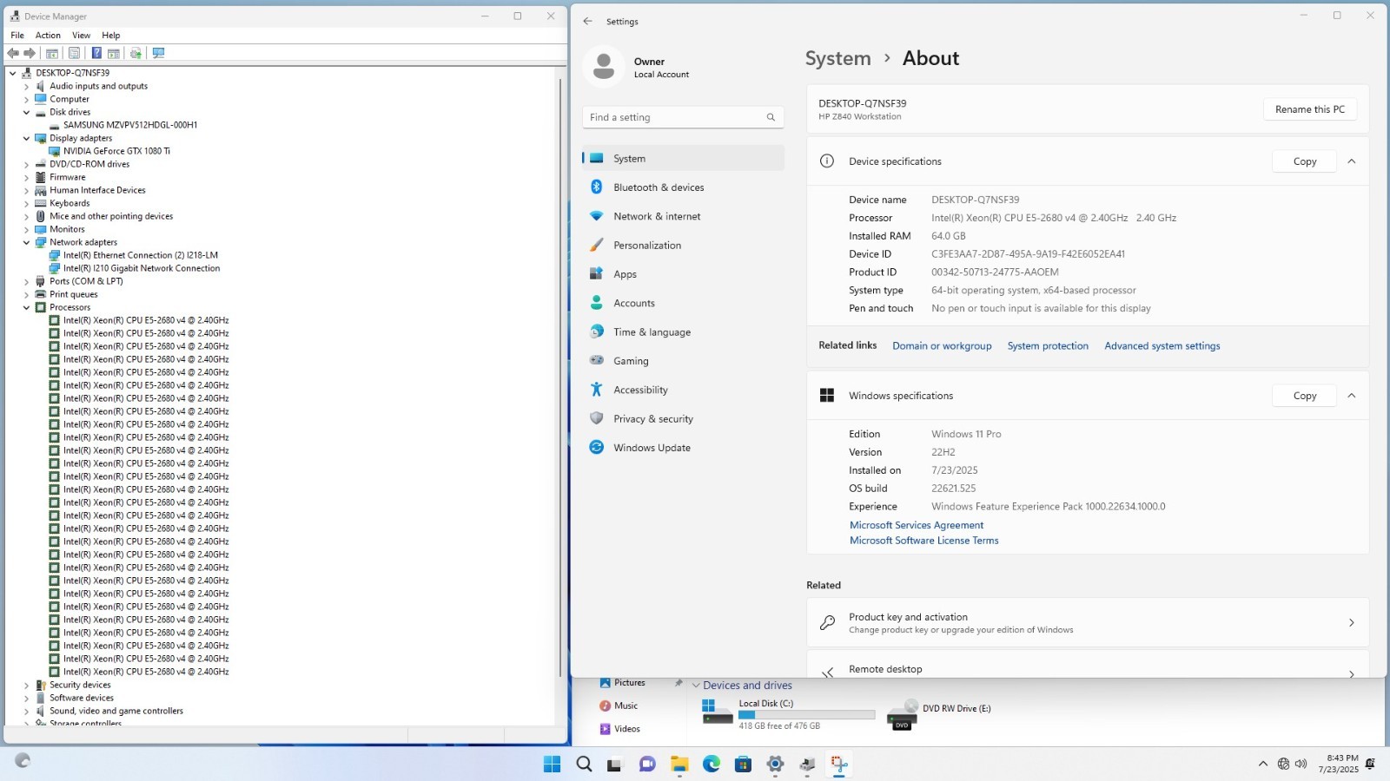1390x781 pixels.
Task: Select Windows Update in Settings sidebar
Action: click(683, 448)
